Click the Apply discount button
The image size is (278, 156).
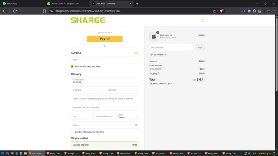[x=200, y=47]
